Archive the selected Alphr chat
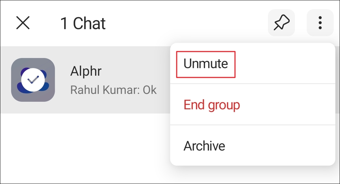The width and height of the screenshot is (340, 184). click(204, 145)
